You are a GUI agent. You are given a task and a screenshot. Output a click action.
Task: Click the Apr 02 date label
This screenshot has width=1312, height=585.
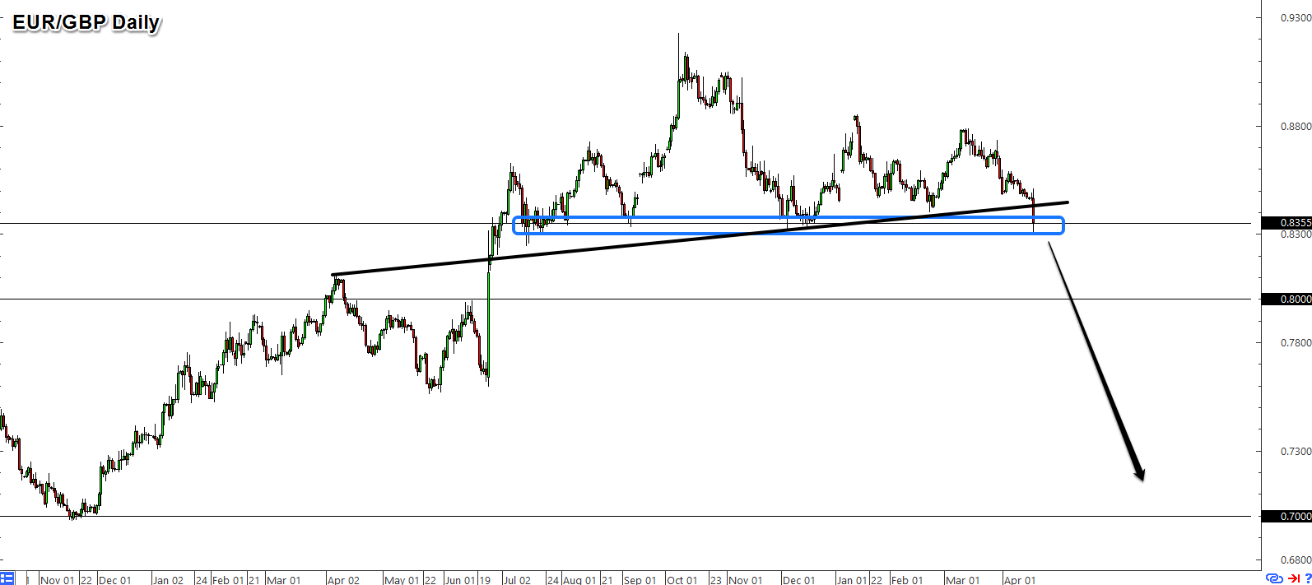343,580
